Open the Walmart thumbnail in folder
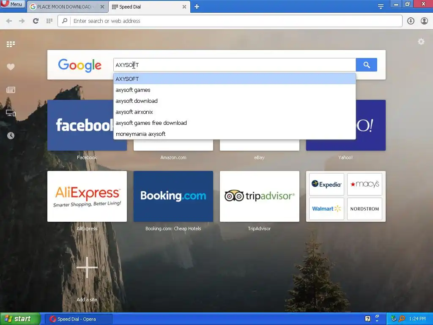Screen dimensions: 433x325 (x=326, y=209)
